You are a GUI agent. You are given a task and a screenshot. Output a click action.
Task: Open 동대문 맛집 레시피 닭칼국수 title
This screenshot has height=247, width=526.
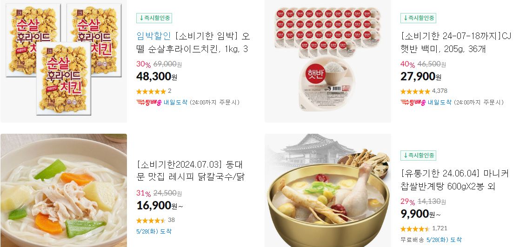pyautogui.click(x=191, y=171)
